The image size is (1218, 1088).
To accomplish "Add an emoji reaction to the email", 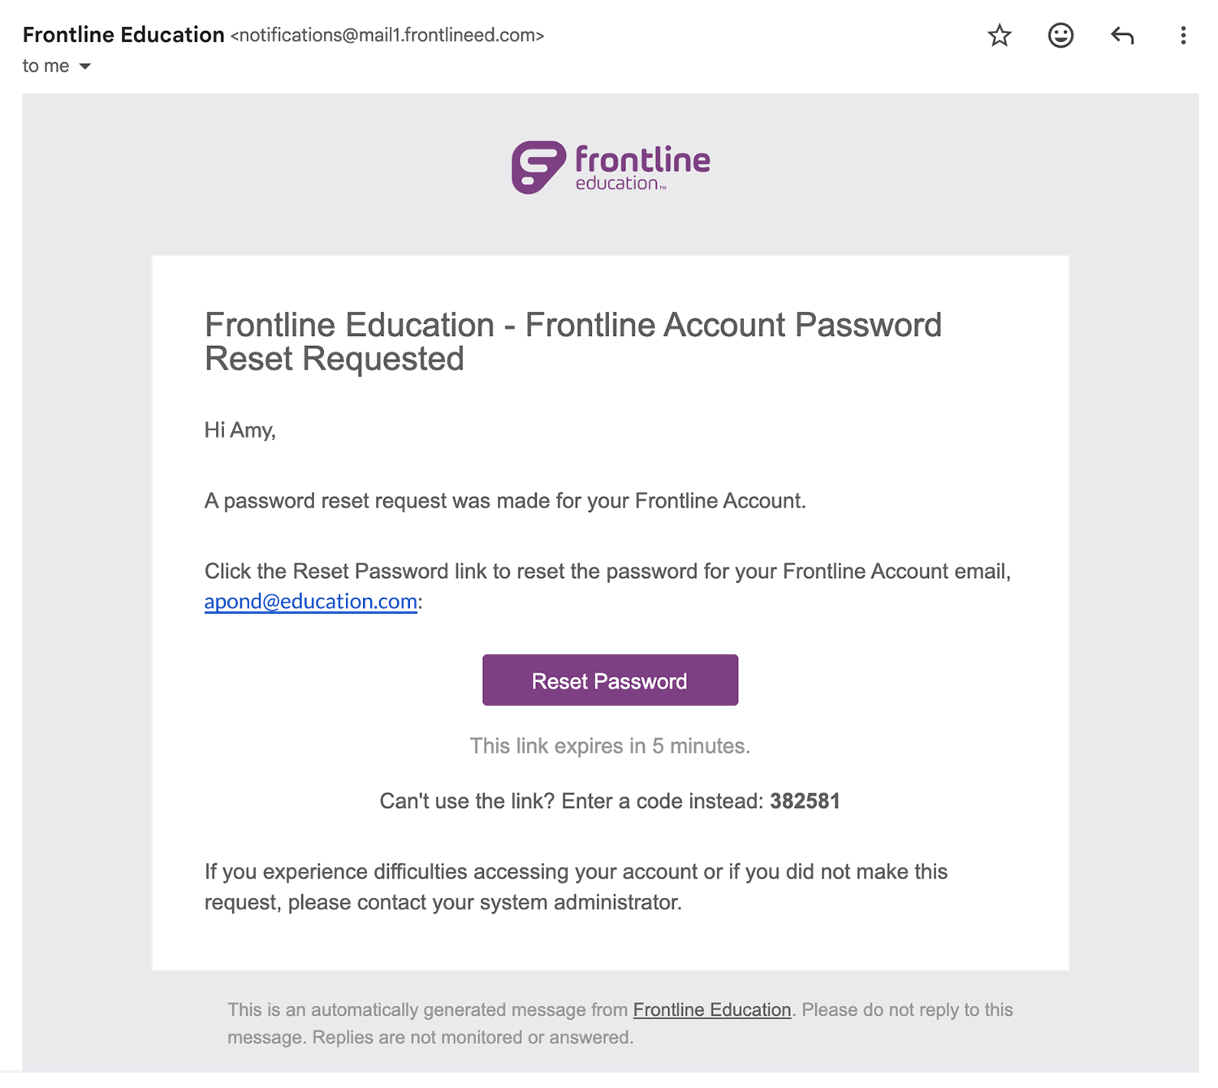I will [x=1060, y=36].
